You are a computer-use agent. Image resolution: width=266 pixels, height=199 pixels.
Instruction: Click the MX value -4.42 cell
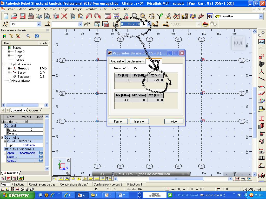tap(123, 100)
